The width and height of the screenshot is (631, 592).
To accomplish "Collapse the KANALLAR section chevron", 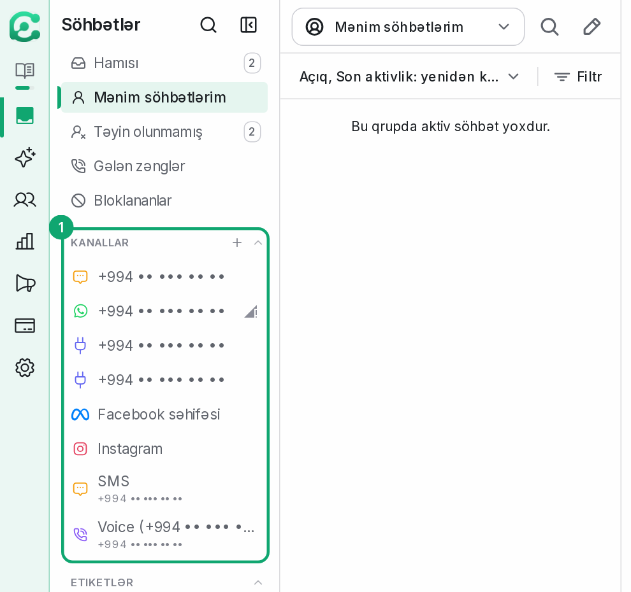I will pyautogui.click(x=258, y=243).
